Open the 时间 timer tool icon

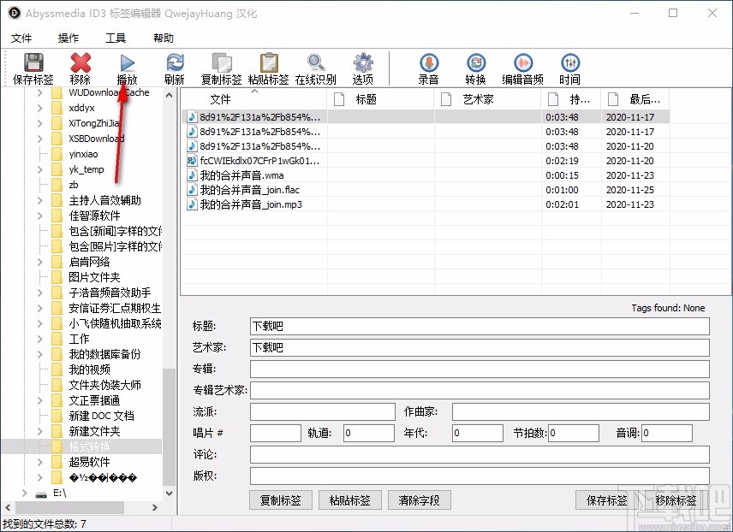[569, 64]
